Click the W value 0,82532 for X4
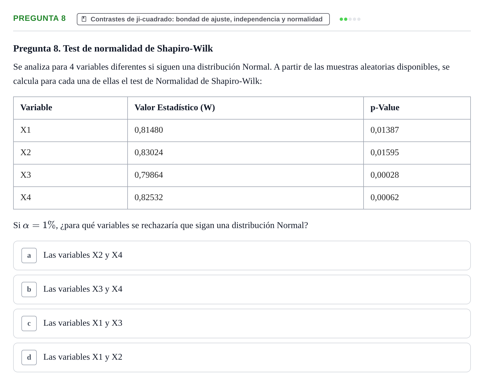This screenshot has height=386, width=484. (x=246, y=198)
